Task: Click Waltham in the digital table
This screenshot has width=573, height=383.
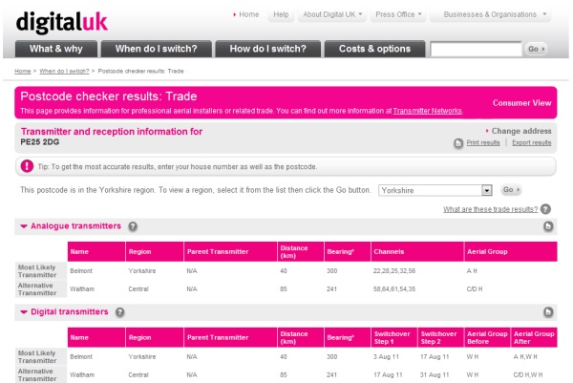Action: click(82, 375)
